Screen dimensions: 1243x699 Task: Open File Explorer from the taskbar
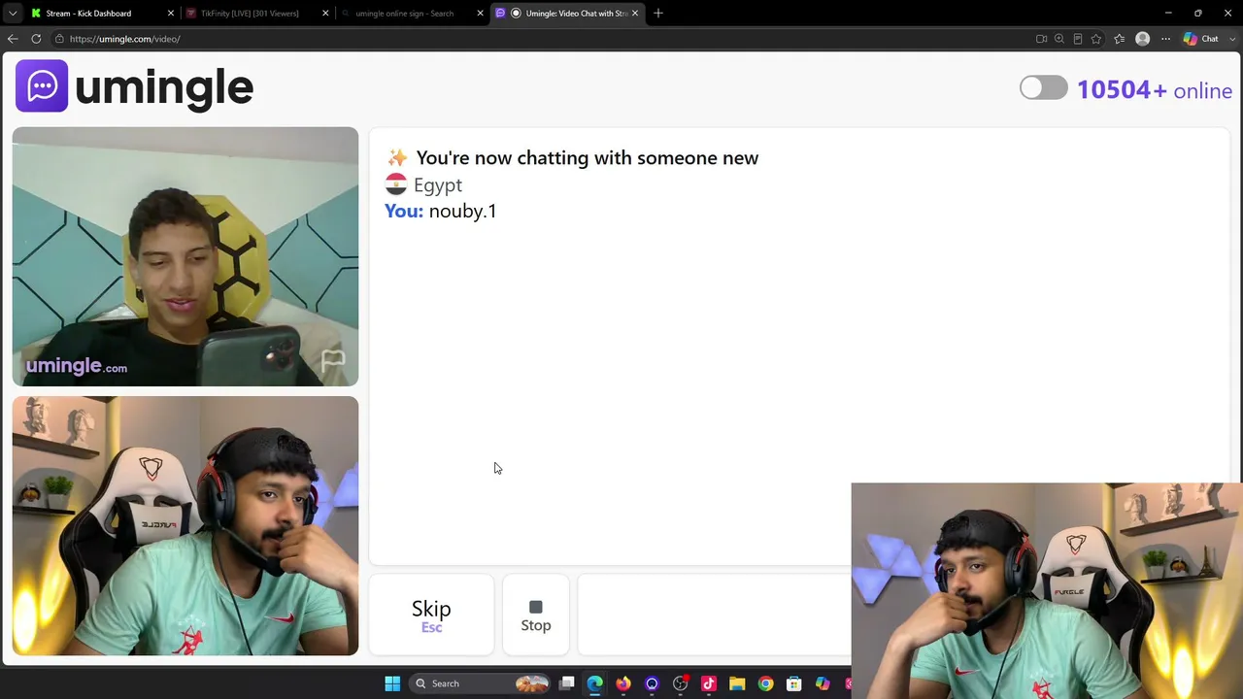coord(737,683)
